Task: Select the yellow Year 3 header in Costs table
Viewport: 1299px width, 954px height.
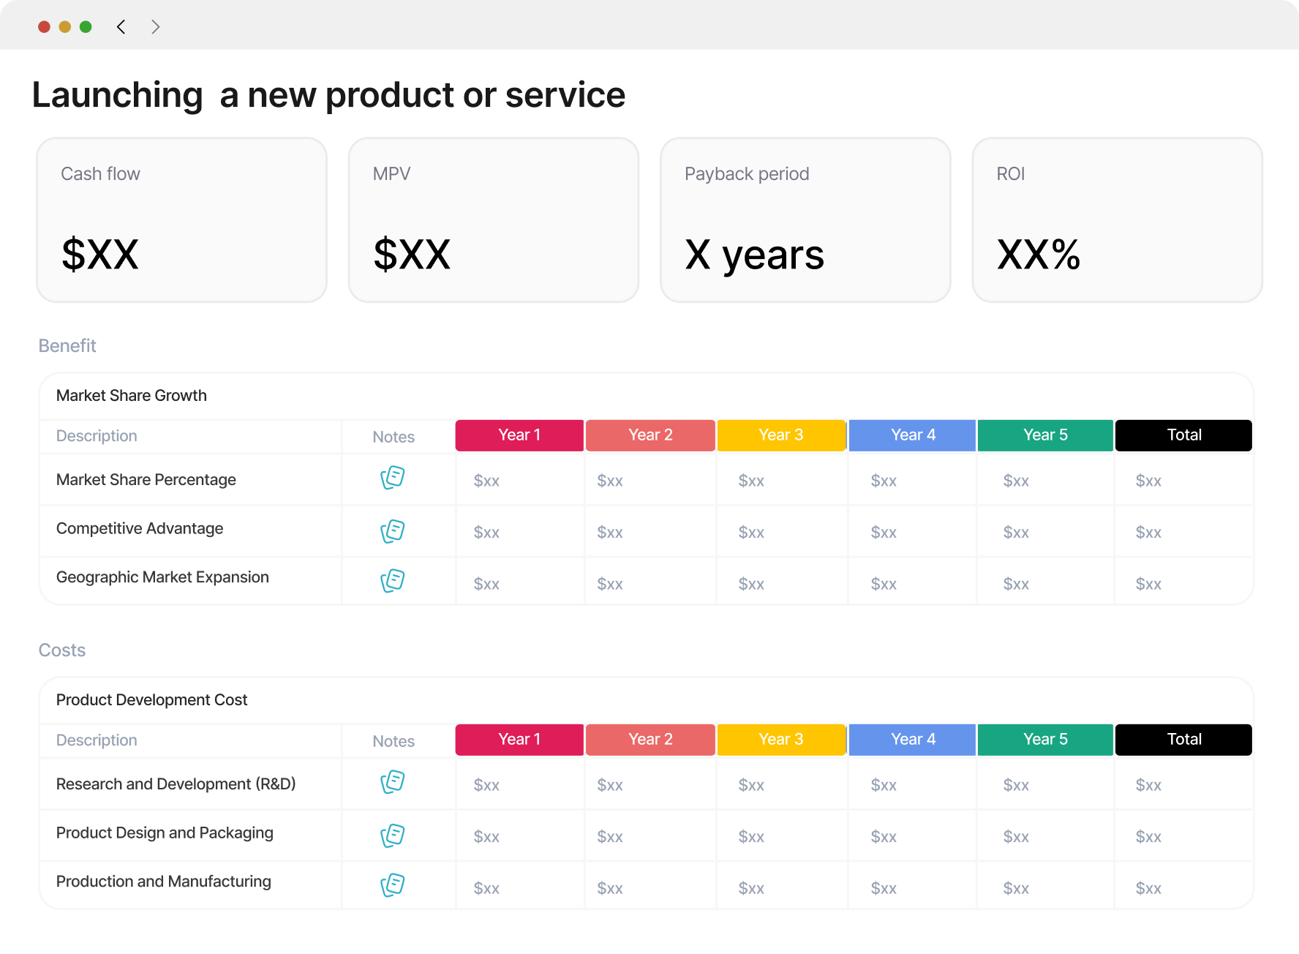Action: pos(781,740)
